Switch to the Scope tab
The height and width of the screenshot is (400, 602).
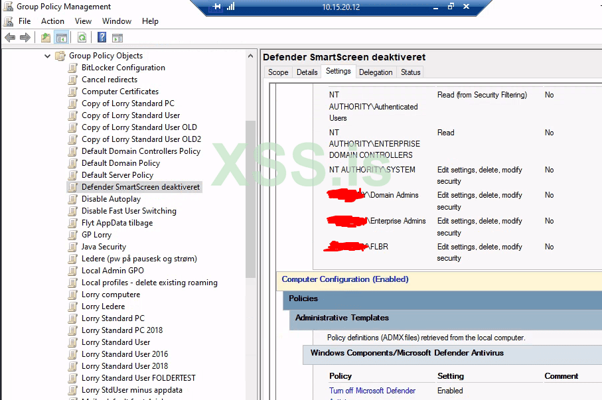[x=278, y=72]
